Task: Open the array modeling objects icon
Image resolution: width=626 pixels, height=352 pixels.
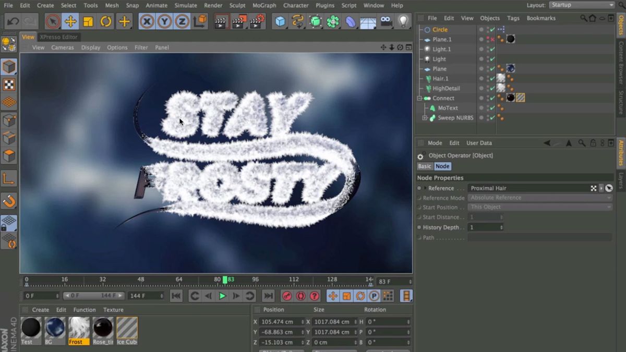Action: tap(333, 21)
